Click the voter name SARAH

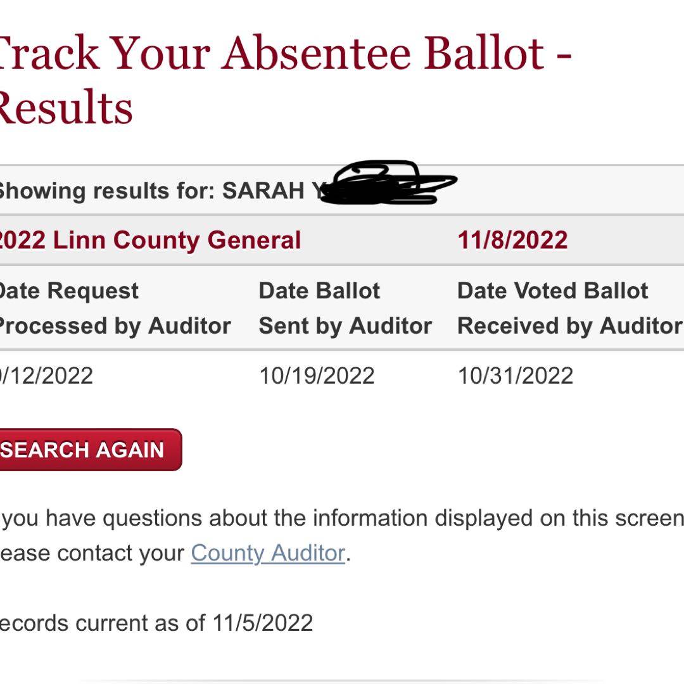click(x=263, y=191)
